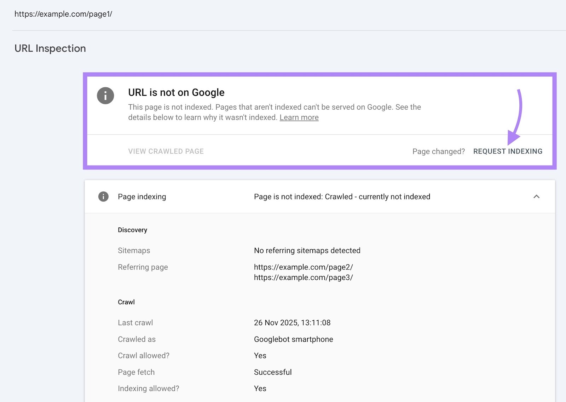Open referring page https://example.com/page3/
This screenshot has width=566, height=402.
pos(303,278)
